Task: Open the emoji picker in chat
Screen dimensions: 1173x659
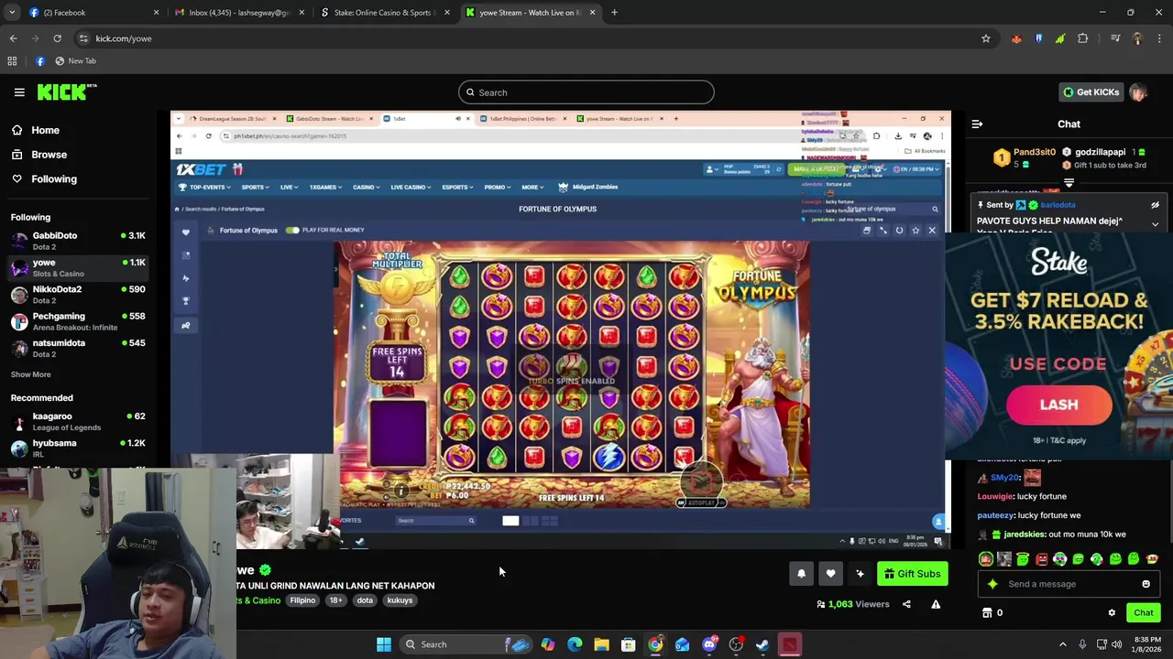Action: click(x=1146, y=584)
